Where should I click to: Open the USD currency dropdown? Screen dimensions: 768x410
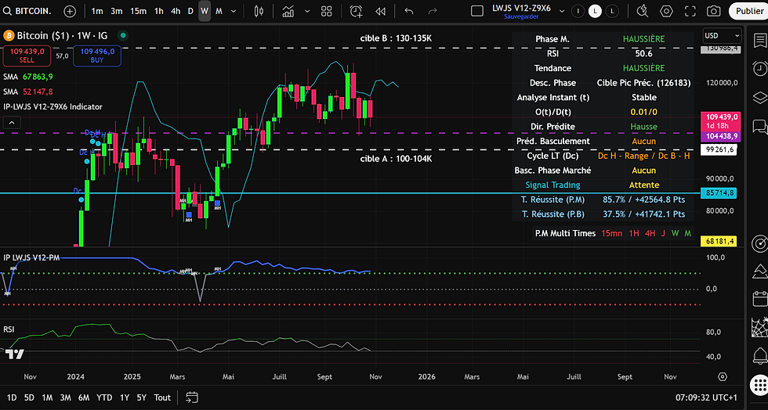[x=722, y=36]
